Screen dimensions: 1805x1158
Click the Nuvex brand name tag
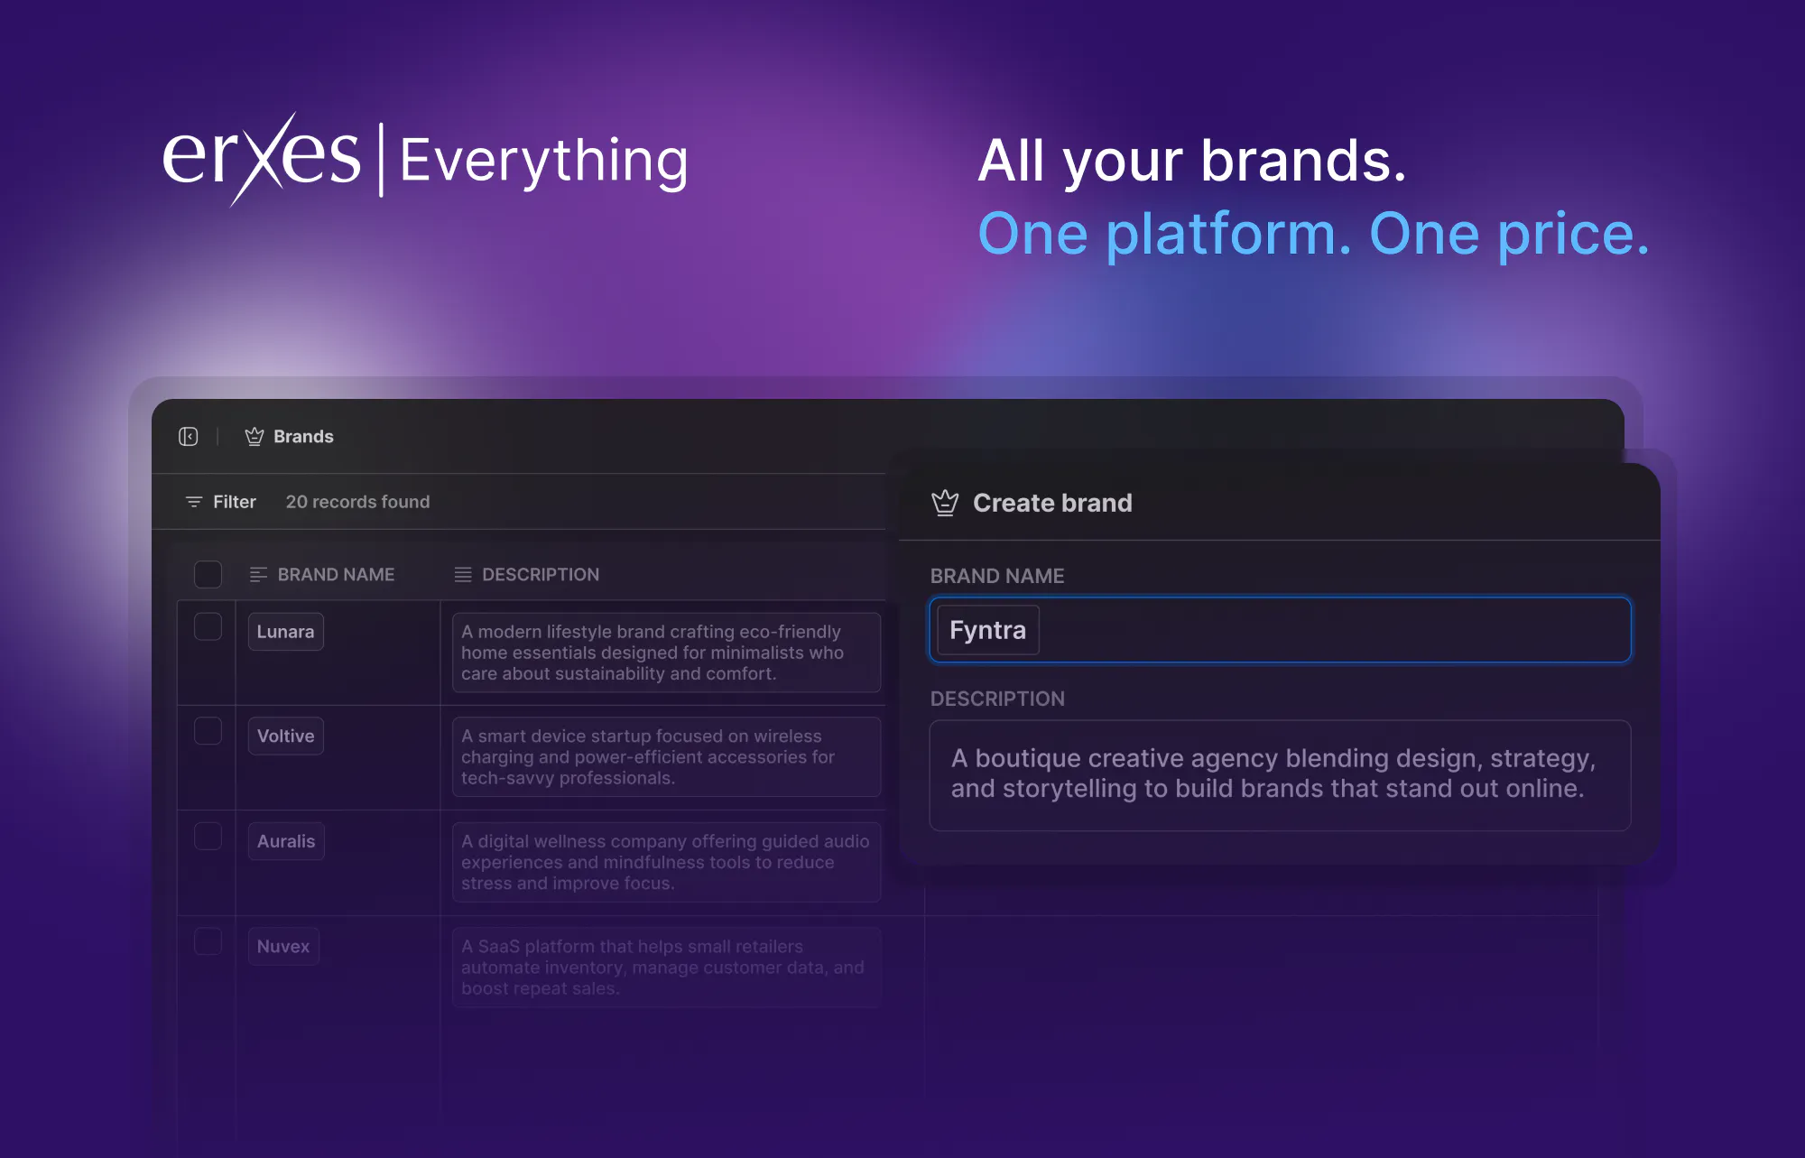[283, 947]
